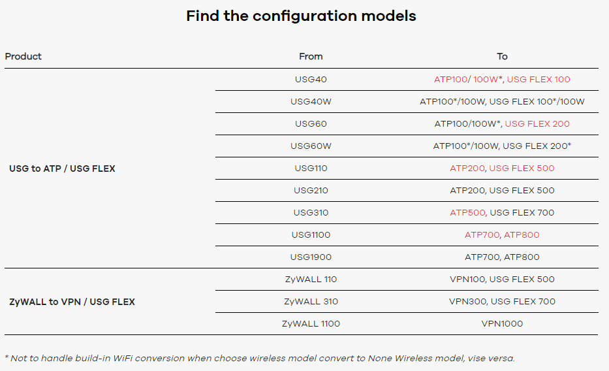Viewport: 609px width, 371px height.
Task: Open the red ATP800 link for USG1100
Action: tap(522, 235)
